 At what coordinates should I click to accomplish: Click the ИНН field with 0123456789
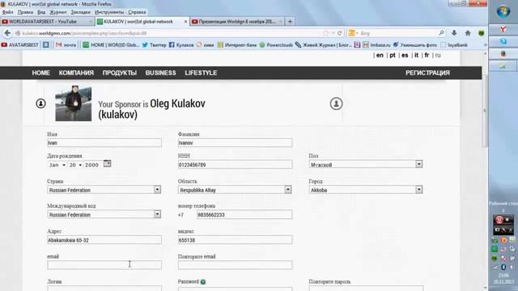click(x=235, y=164)
